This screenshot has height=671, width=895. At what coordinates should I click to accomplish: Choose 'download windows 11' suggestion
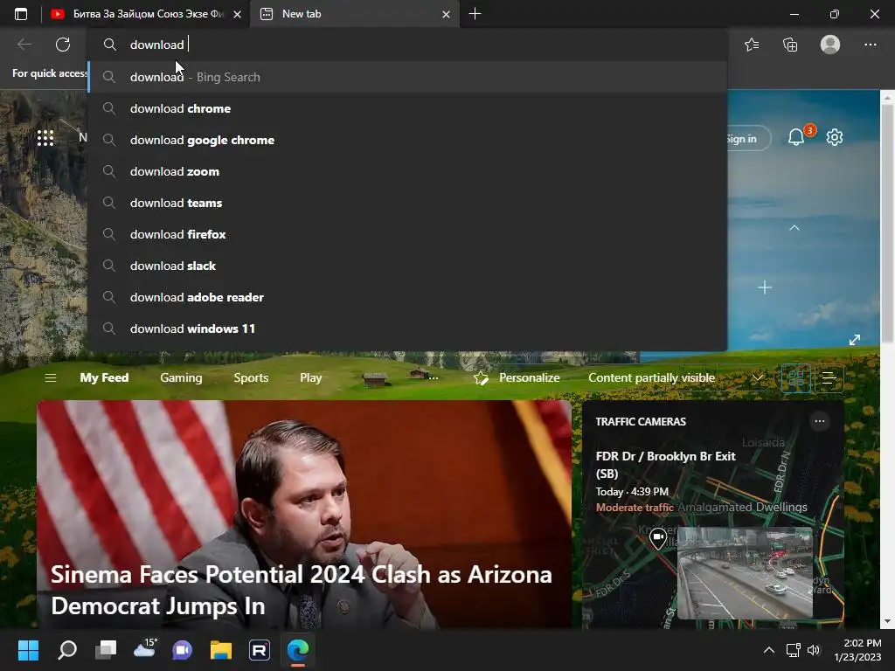point(407,329)
